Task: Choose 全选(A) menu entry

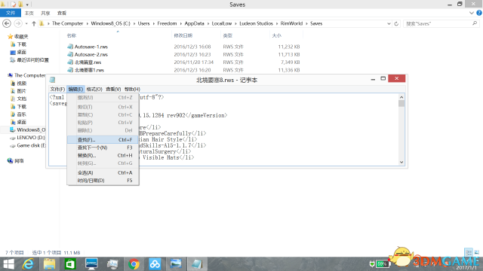Action: 103,172
